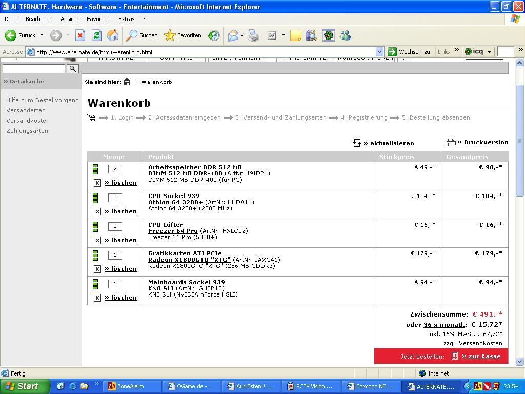Viewport: 525px width, 394px height.
Task: Open the Radeon X1800GTO "XTG" product link
Action: 189,260
